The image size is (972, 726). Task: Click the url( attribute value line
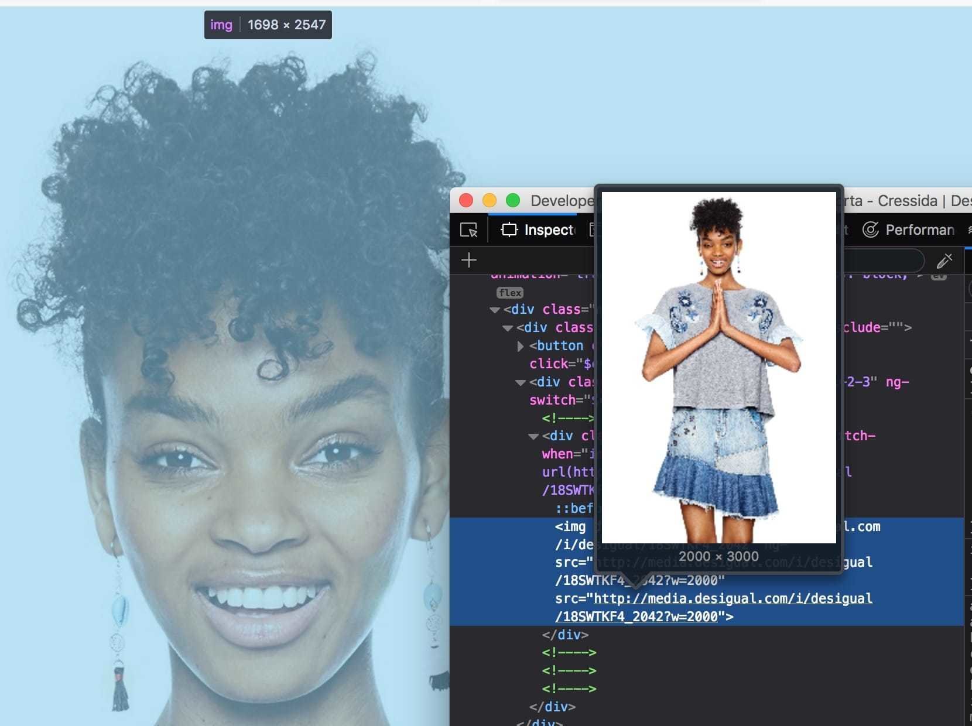pyautogui.click(x=568, y=472)
